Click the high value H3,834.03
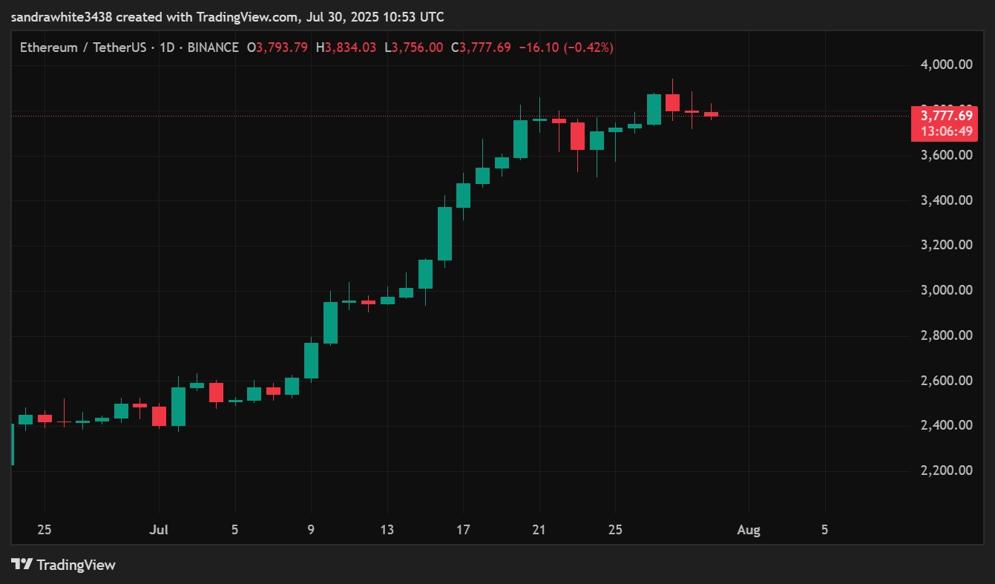The height and width of the screenshot is (584, 995). (347, 47)
